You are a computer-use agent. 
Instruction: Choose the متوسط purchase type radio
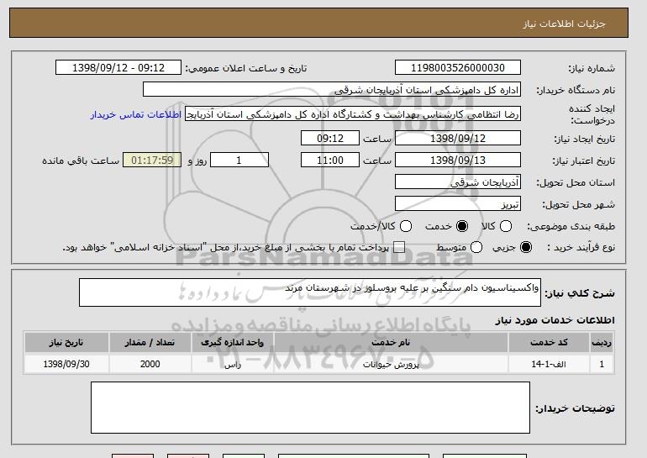pos(476,248)
